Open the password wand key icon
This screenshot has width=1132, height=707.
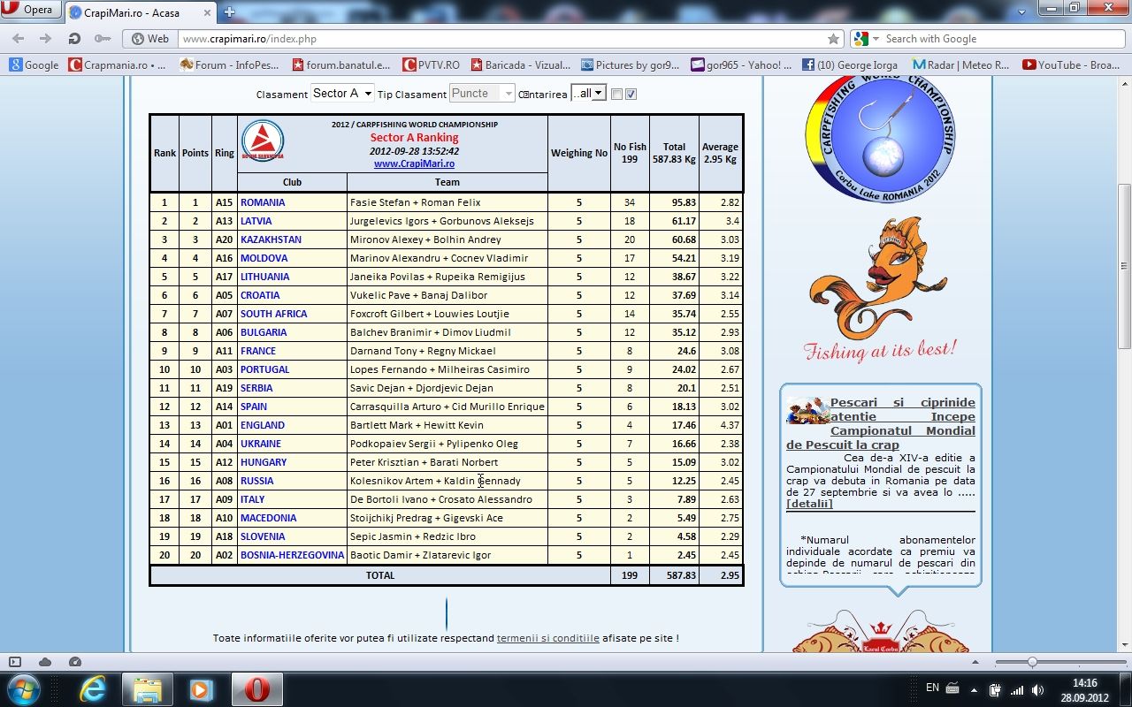103,39
